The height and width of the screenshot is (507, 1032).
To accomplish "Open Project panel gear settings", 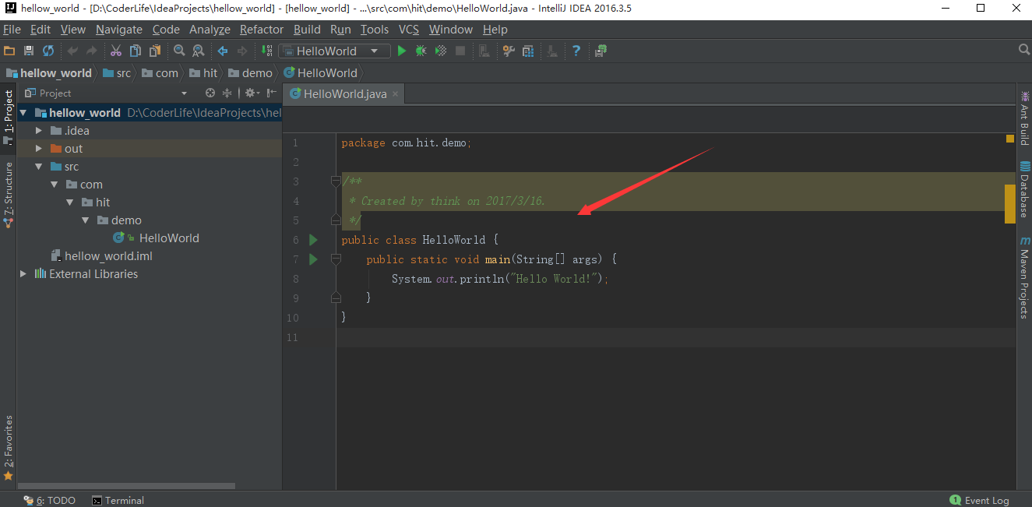I will click(252, 93).
